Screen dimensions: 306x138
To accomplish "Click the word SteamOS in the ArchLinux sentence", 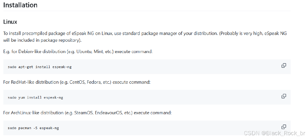I will click(x=83, y=113).
